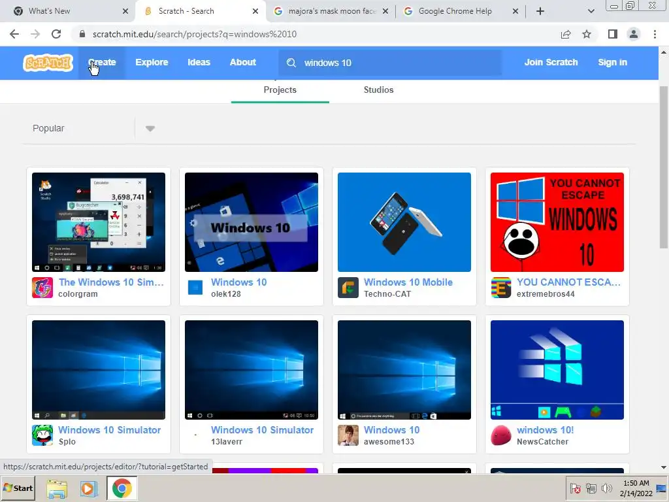Click Show desktop button in tray
The width and height of the screenshot is (669, 502).
[662, 488]
